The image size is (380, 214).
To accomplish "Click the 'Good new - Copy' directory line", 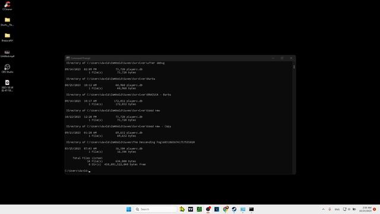I will click(119, 127).
